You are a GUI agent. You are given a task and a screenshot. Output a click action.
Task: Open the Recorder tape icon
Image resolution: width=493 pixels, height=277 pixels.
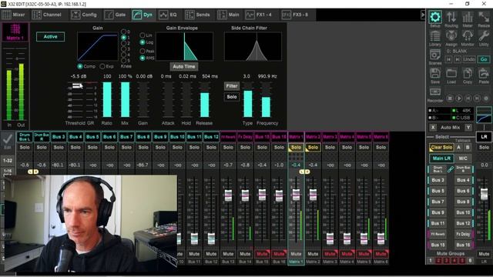(x=434, y=92)
